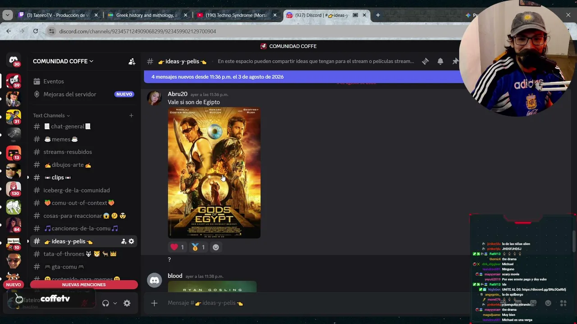Open Mejoras del servidor
The height and width of the screenshot is (324, 577).
click(x=70, y=94)
